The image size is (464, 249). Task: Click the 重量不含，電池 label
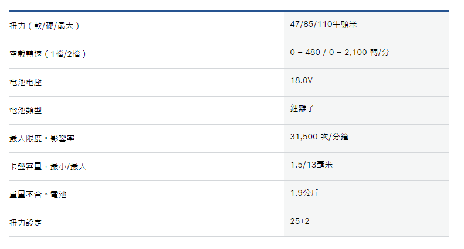38,195
